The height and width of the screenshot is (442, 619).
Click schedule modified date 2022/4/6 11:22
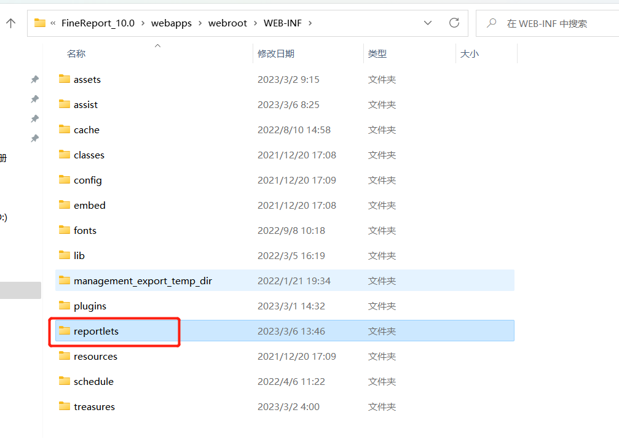point(291,382)
